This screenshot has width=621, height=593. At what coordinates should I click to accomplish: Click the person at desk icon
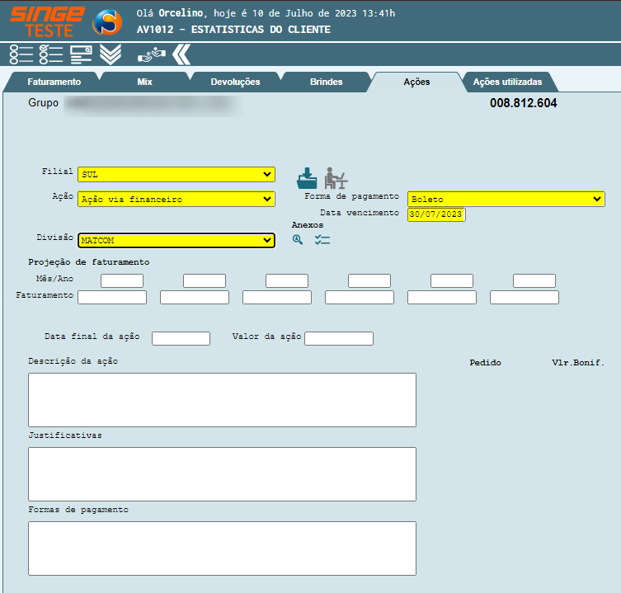tap(335, 177)
